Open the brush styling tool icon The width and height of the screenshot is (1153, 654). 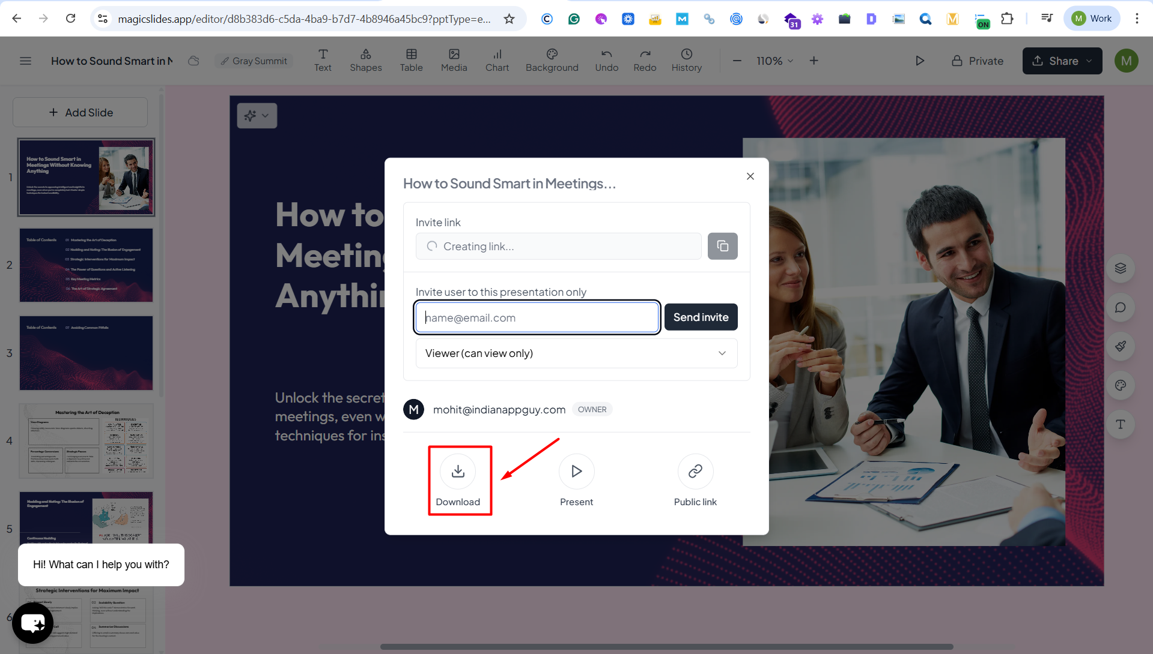1121,346
